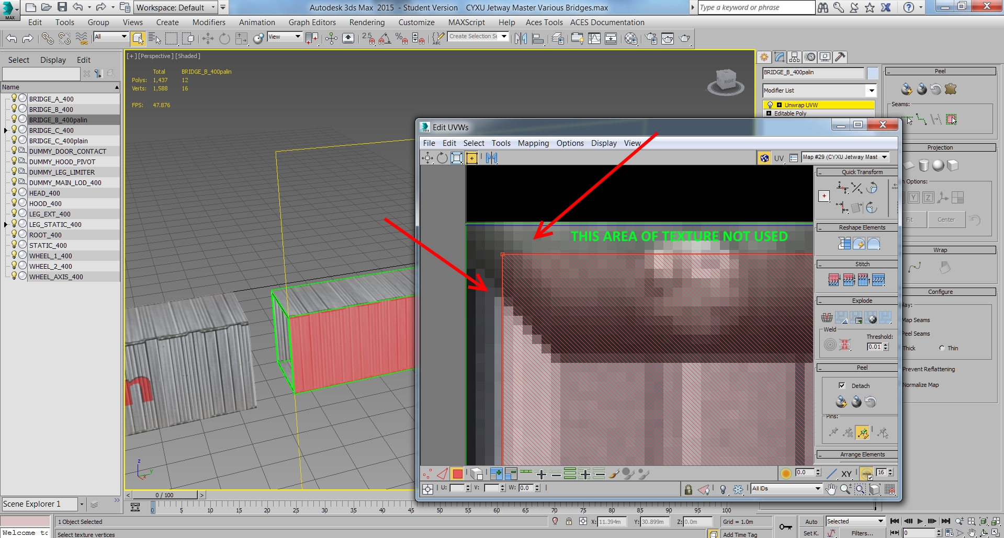Switch to the Modify panel tab
The image size is (1004, 538).
click(x=779, y=57)
